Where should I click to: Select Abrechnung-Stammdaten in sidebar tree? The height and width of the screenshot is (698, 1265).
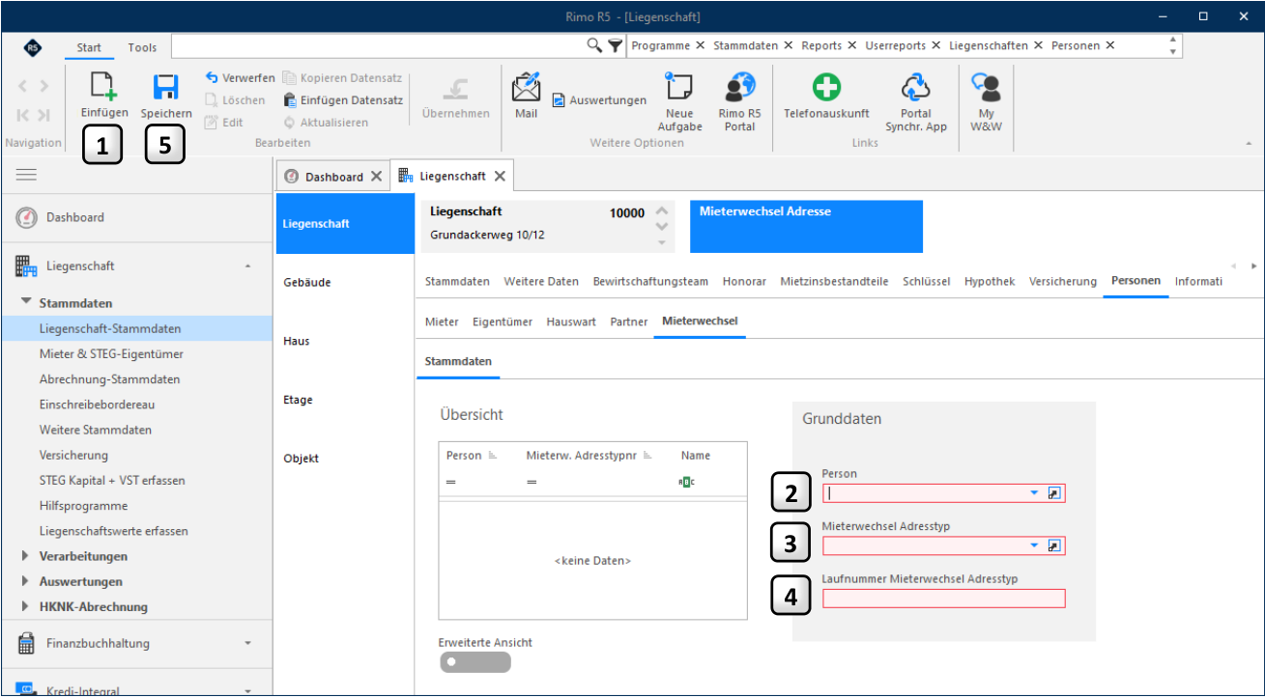coord(109,379)
